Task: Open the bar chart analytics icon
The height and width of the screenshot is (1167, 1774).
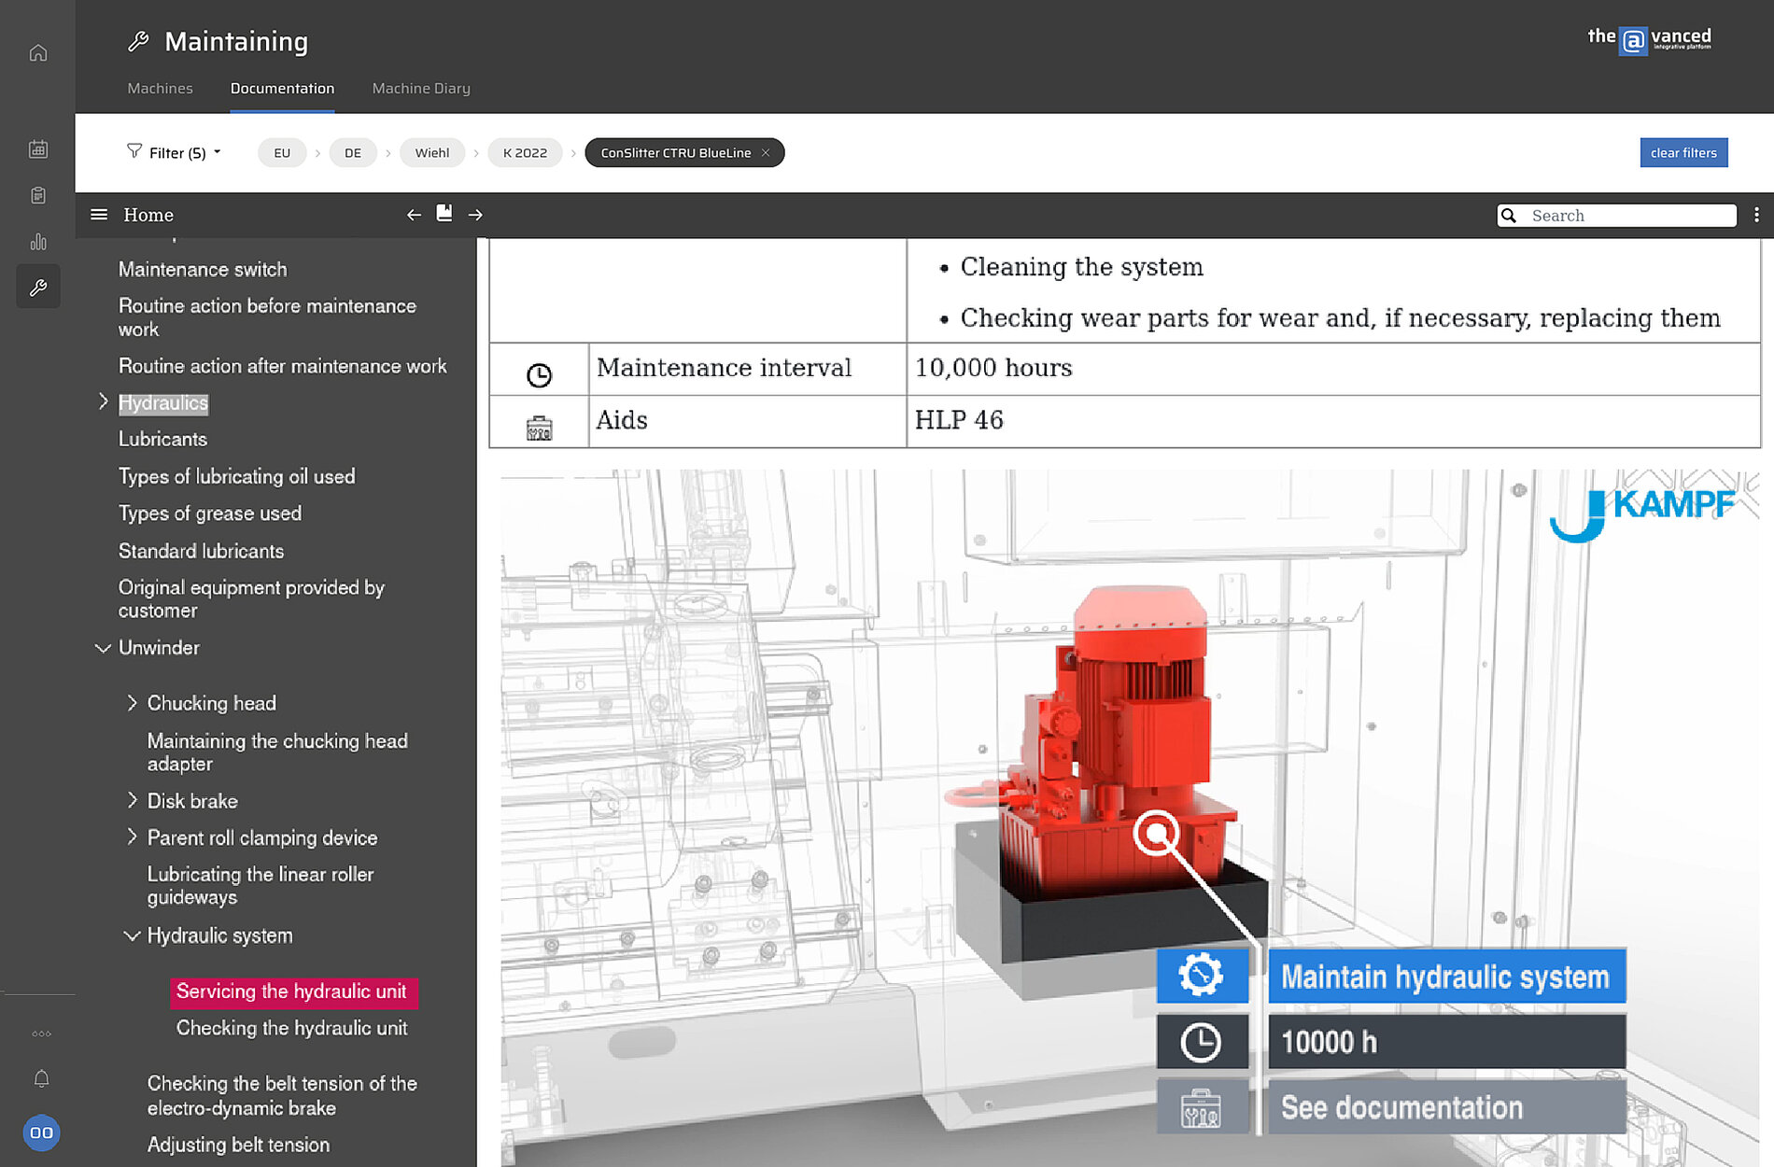Action: (38, 242)
